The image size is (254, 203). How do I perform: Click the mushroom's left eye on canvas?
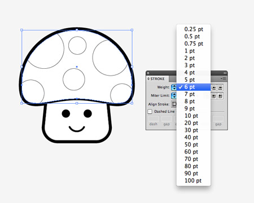coord(66,113)
